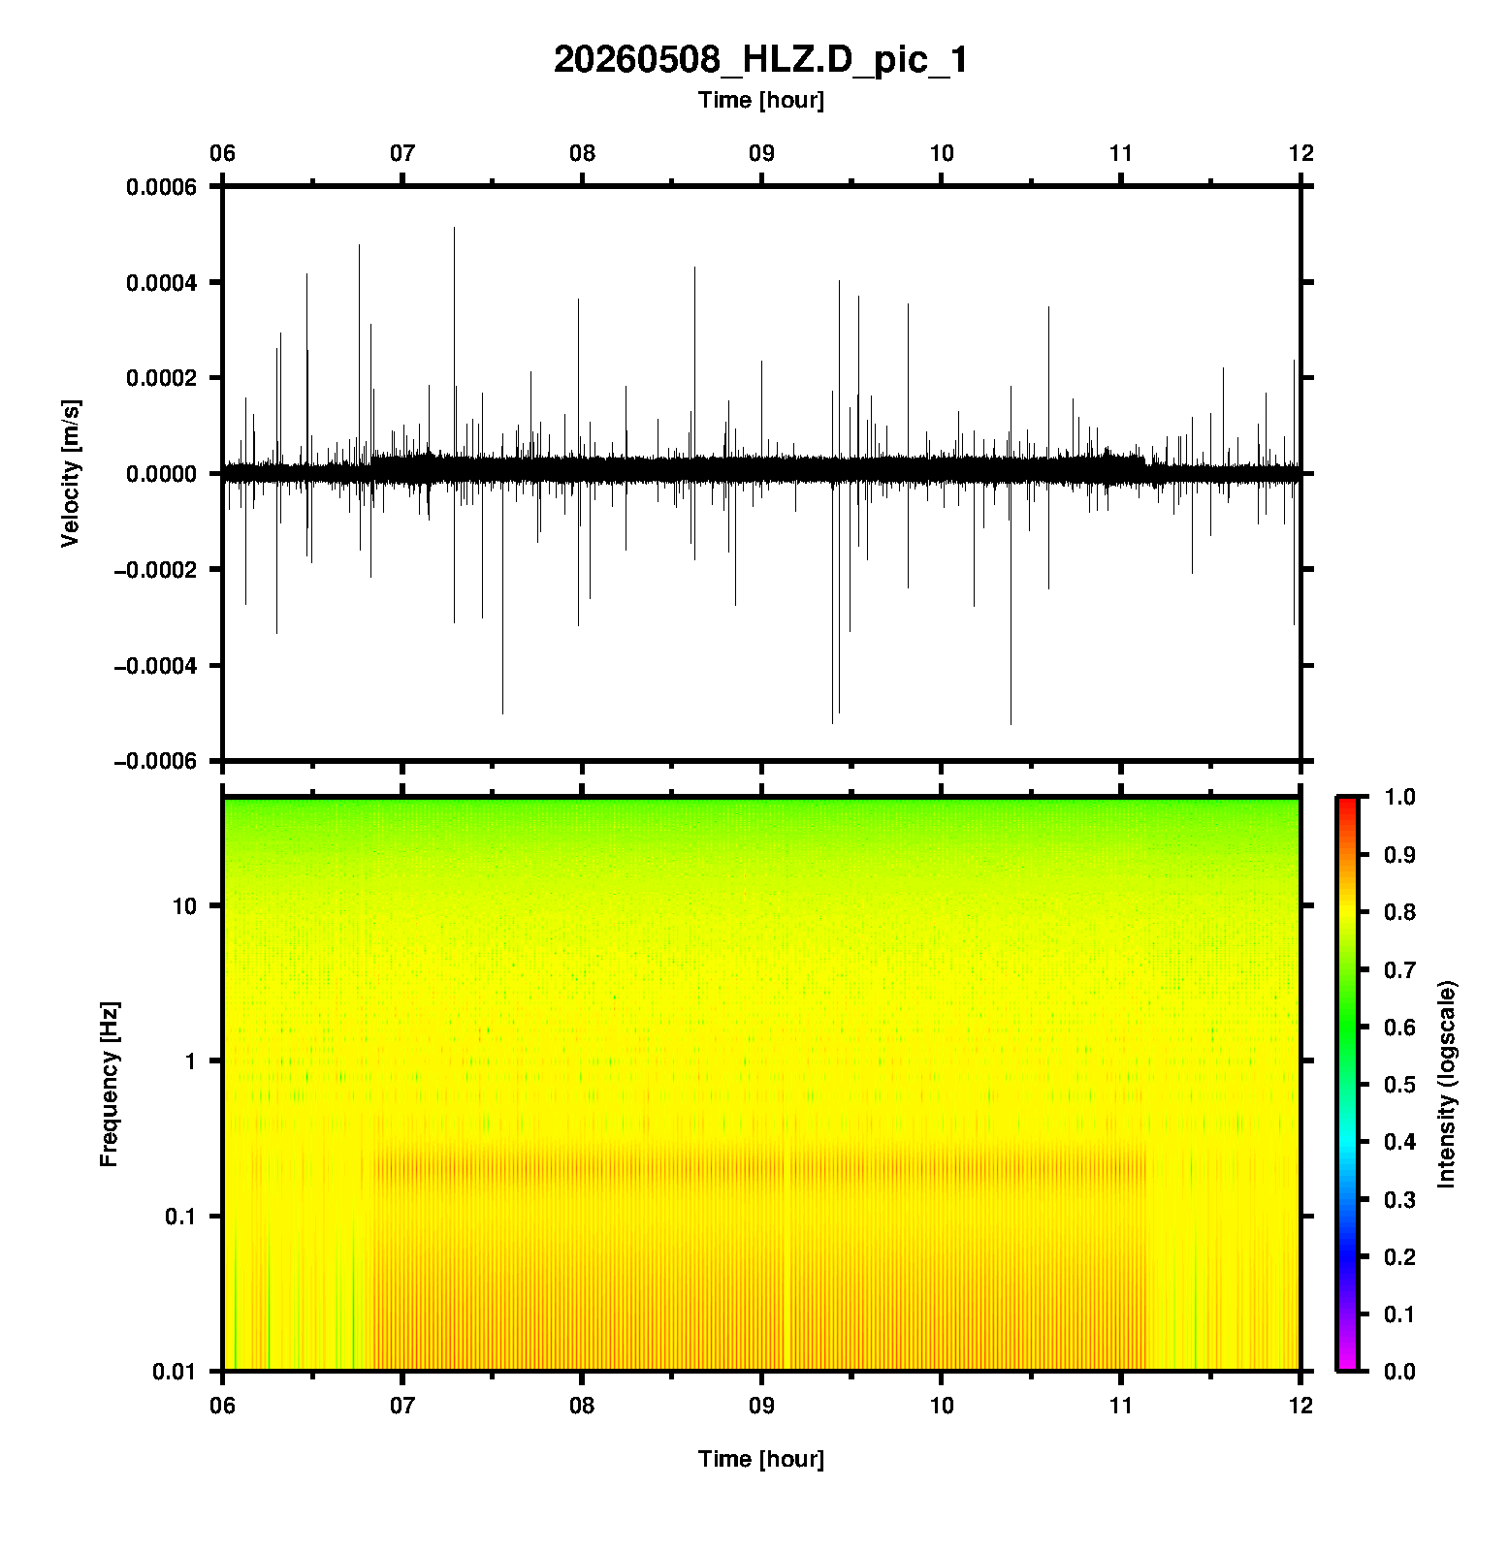Viewport: 1509px width, 1551px height.
Task: Click the top Time [hour] axis label
Action: pos(761,100)
